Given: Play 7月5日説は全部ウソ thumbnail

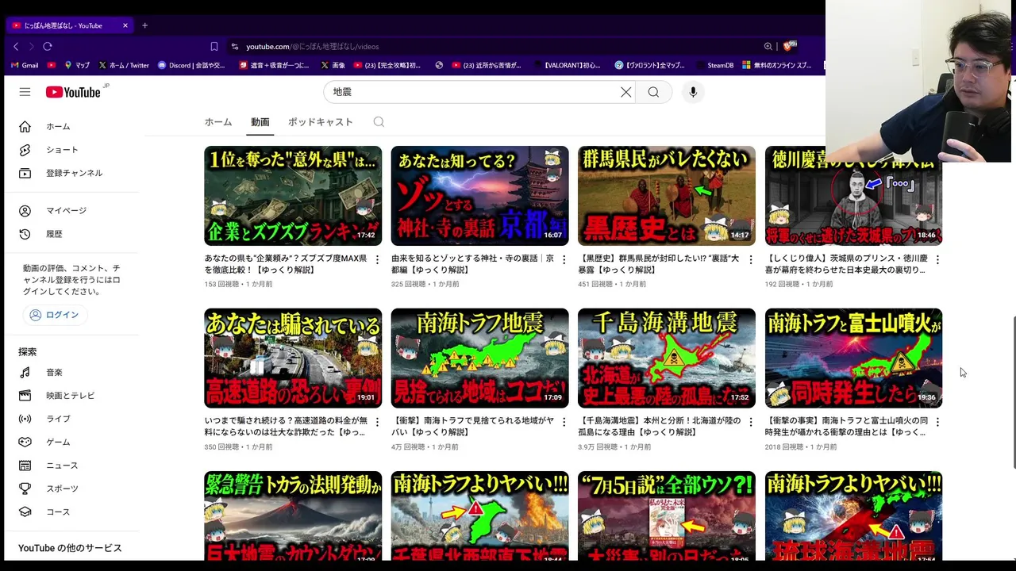Looking at the screenshot, I should point(667,516).
